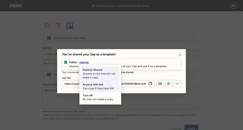Select the Publicly Shared option
The image size is (243, 130).
click(x=100, y=74)
